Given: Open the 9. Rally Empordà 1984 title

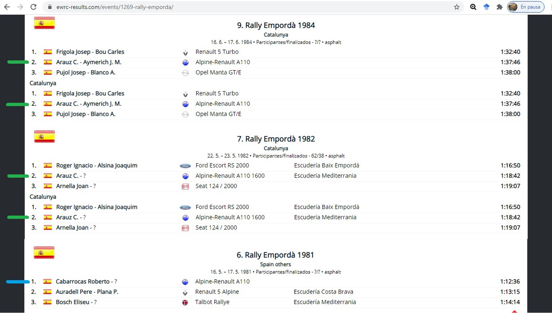Looking at the screenshot, I should tap(276, 25).
